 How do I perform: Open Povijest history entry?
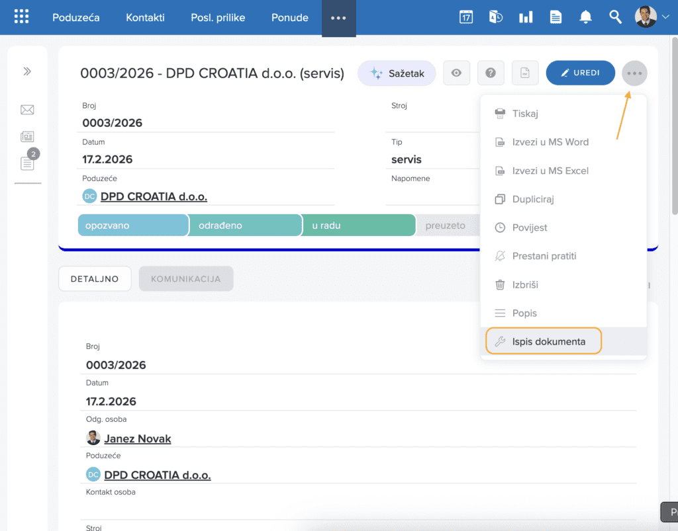(x=563, y=227)
